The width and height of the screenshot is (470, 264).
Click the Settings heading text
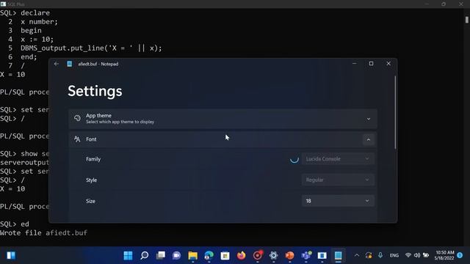click(95, 91)
